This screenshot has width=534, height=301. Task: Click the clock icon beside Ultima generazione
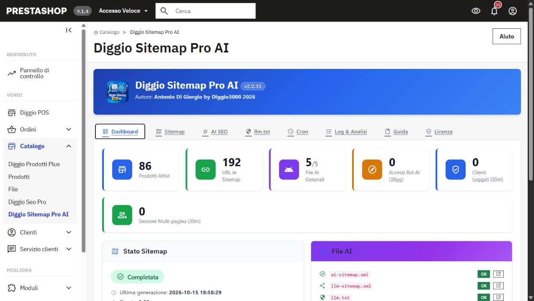click(114, 293)
